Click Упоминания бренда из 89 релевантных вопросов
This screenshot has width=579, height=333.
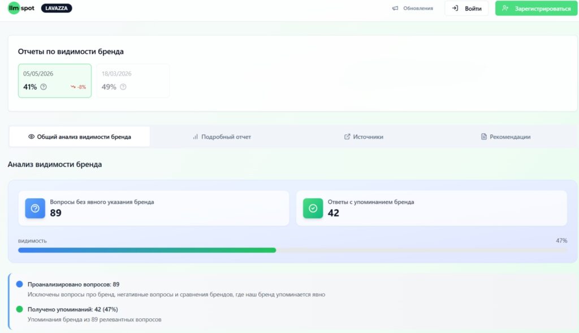(x=94, y=319)
